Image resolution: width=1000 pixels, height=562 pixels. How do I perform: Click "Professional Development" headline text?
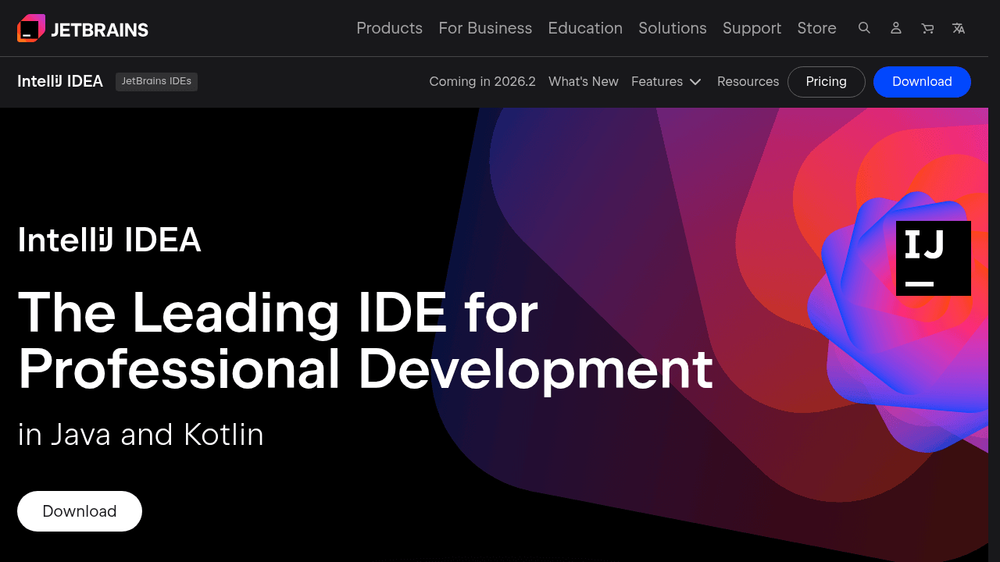[x=365, y=368]
